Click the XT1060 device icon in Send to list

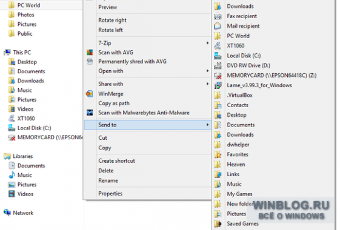pyautogui.click(x=218, y=45)
